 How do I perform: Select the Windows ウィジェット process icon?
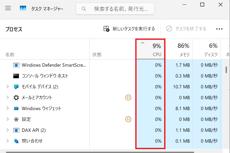16,108
